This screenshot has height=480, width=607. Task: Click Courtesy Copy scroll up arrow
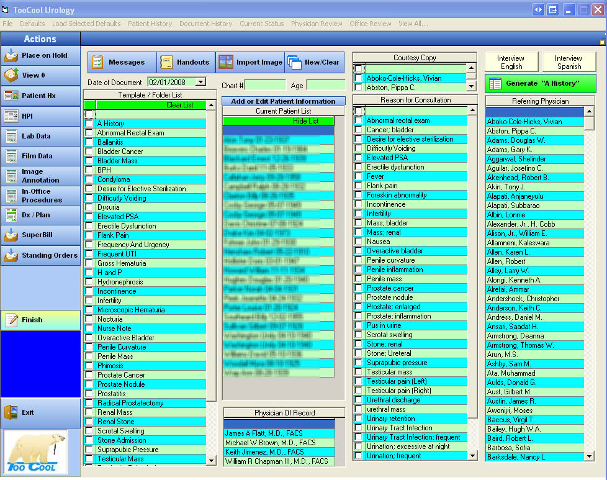471,68
